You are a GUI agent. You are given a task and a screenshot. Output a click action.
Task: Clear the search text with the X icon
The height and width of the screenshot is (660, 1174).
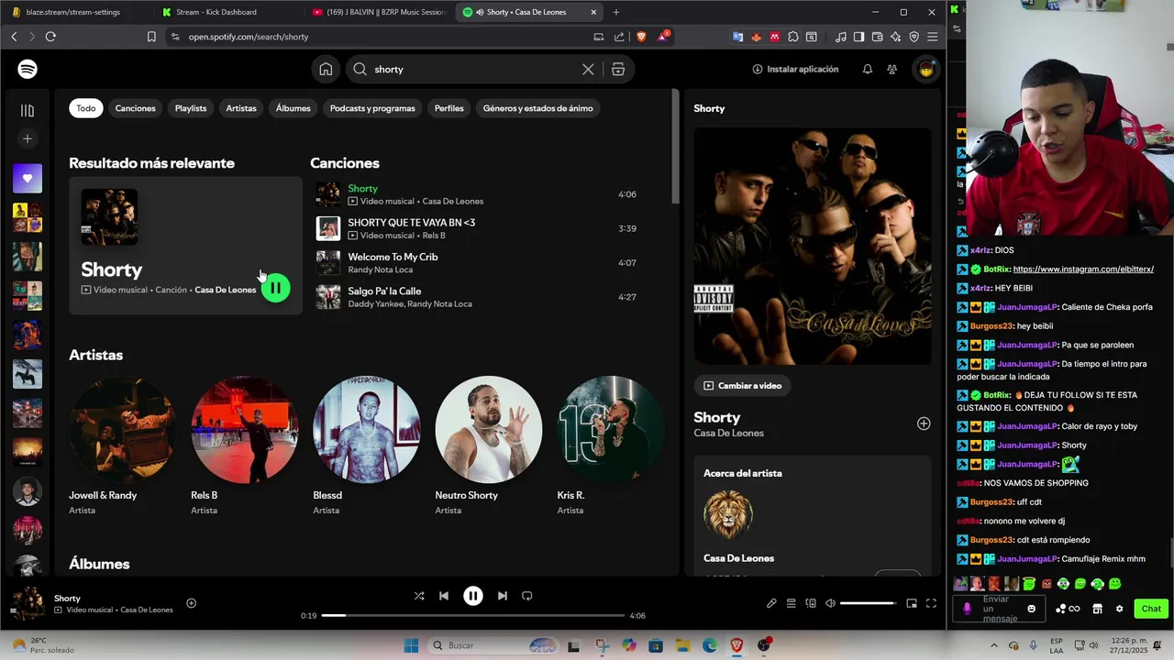[588, 70]
